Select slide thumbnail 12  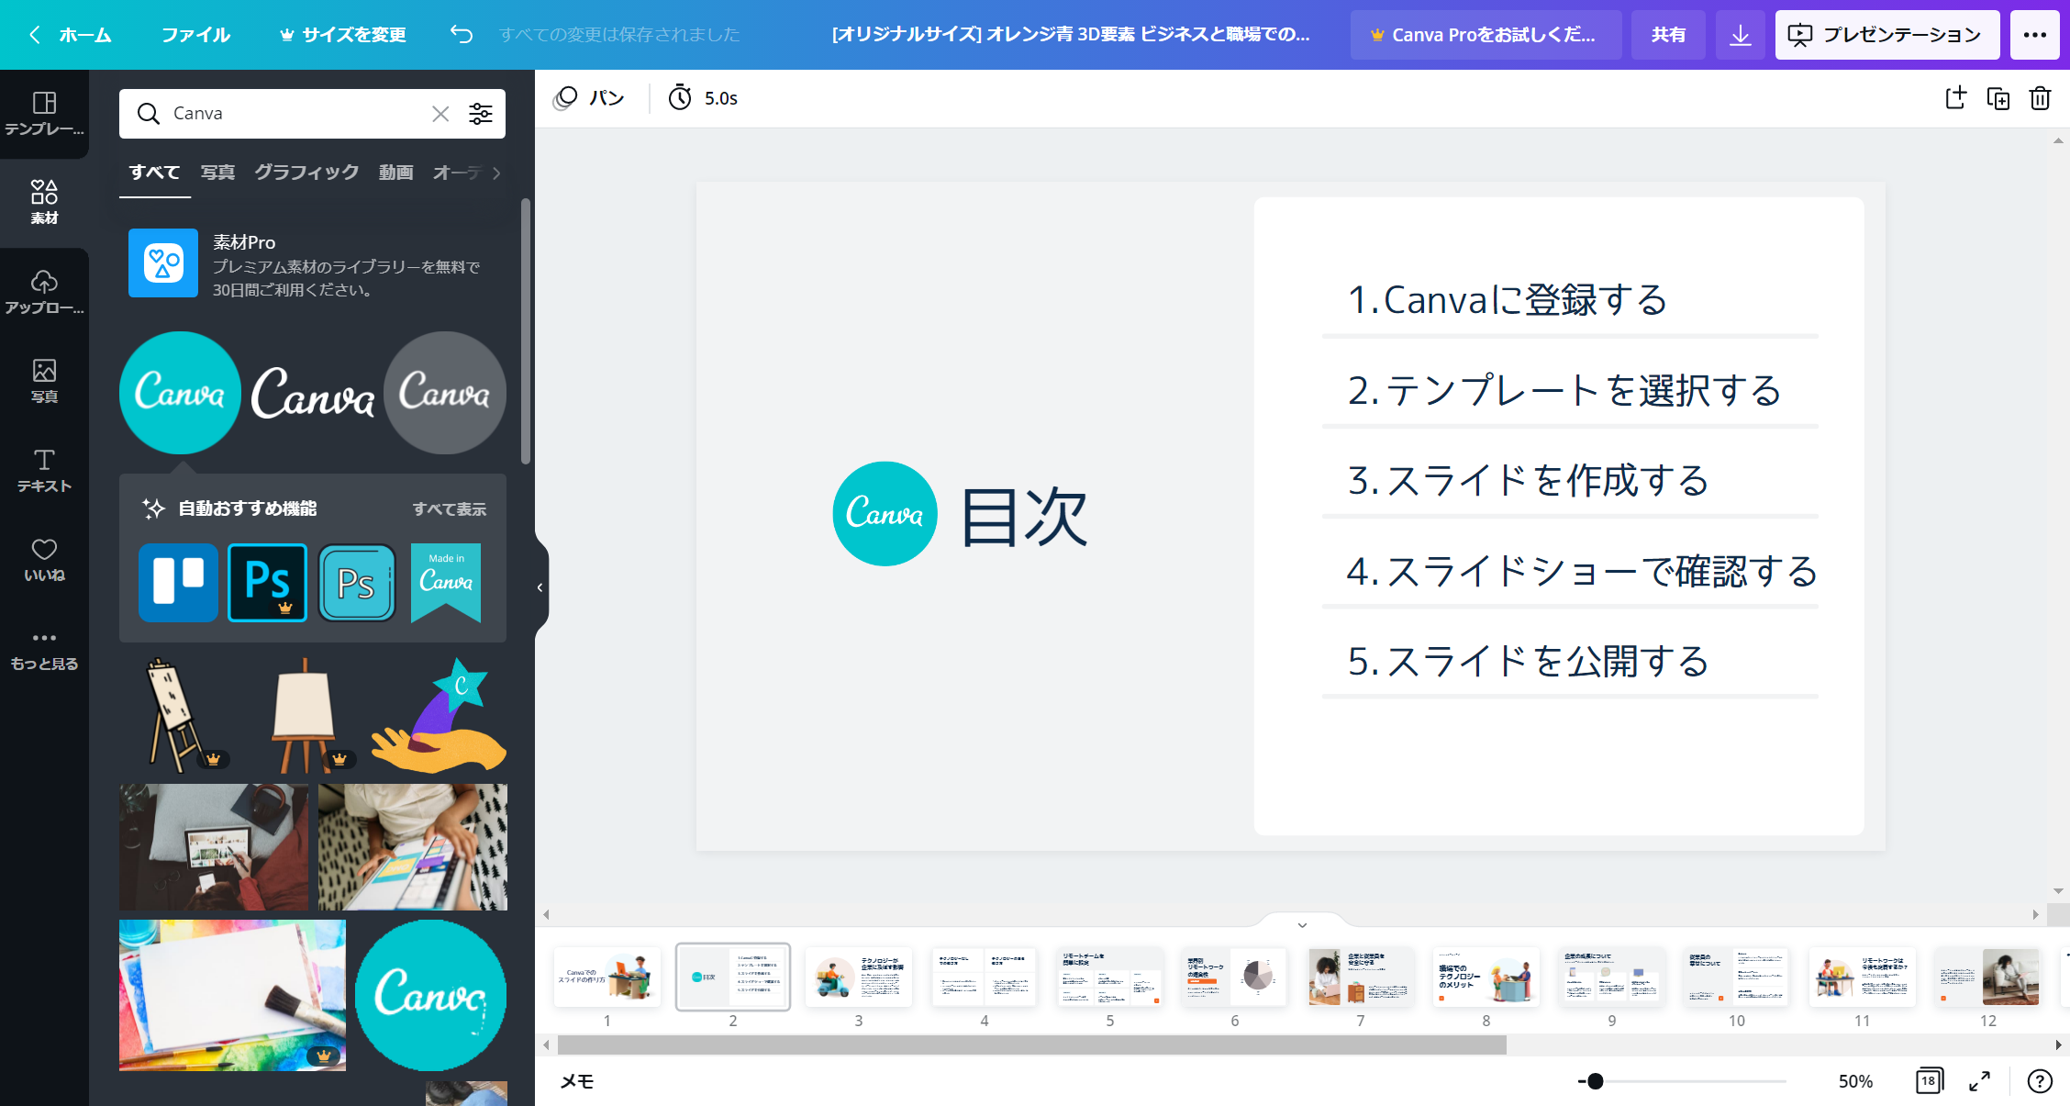1988,977
